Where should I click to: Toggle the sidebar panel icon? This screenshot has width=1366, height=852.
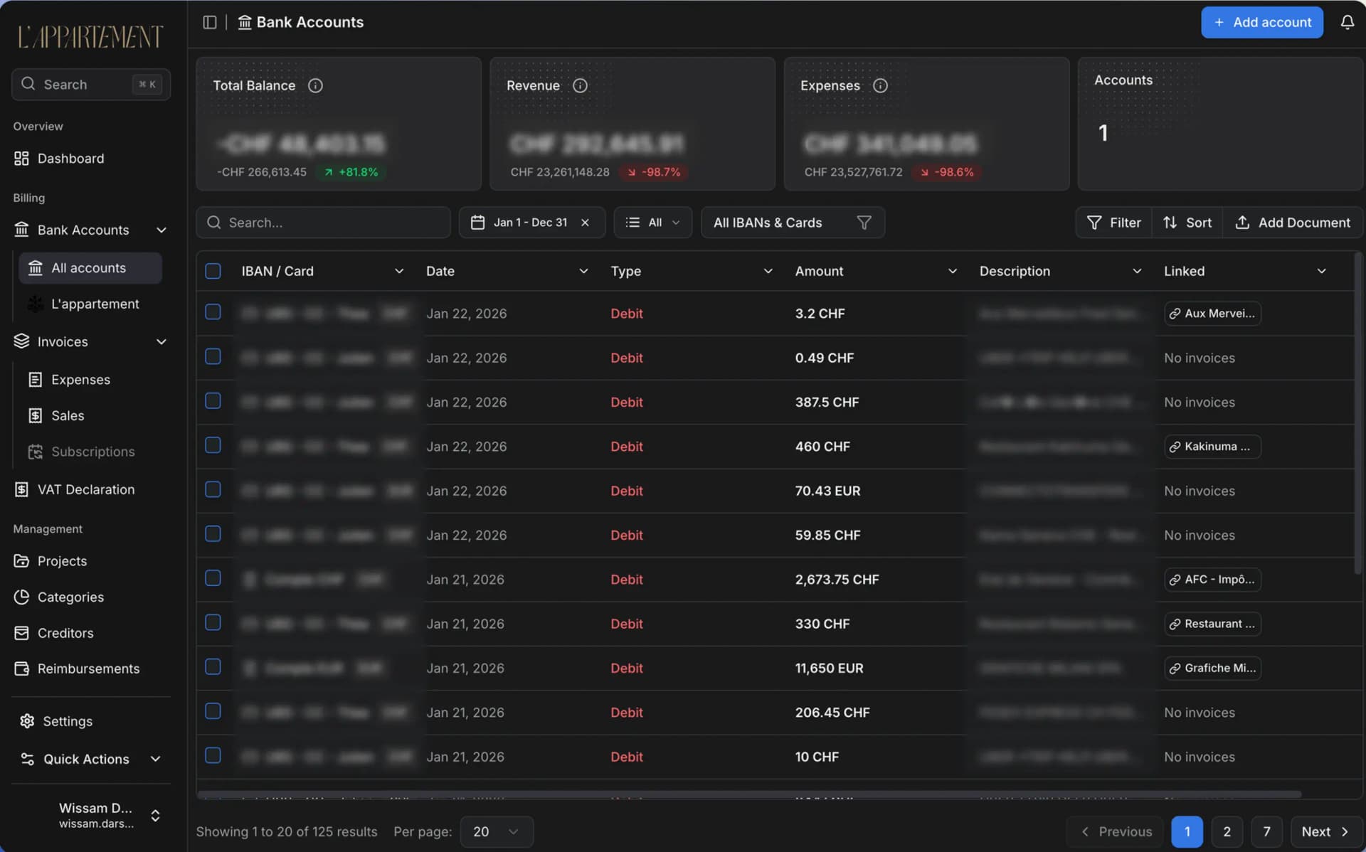209,22
